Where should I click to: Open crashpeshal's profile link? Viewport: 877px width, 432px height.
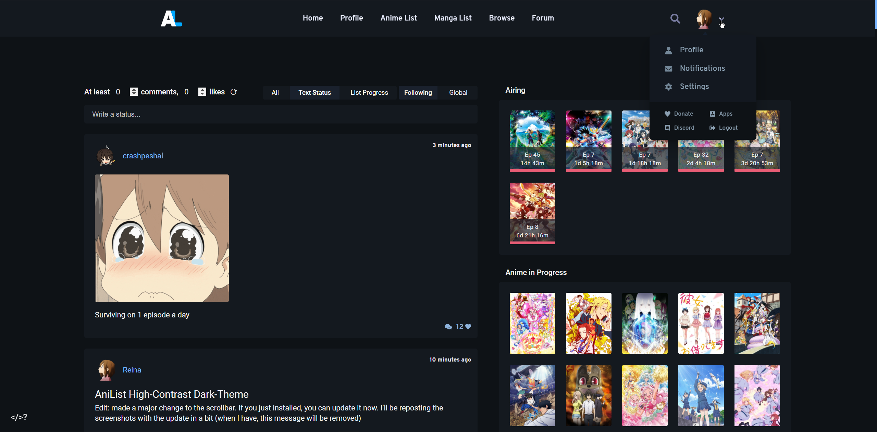click(143, 156)
